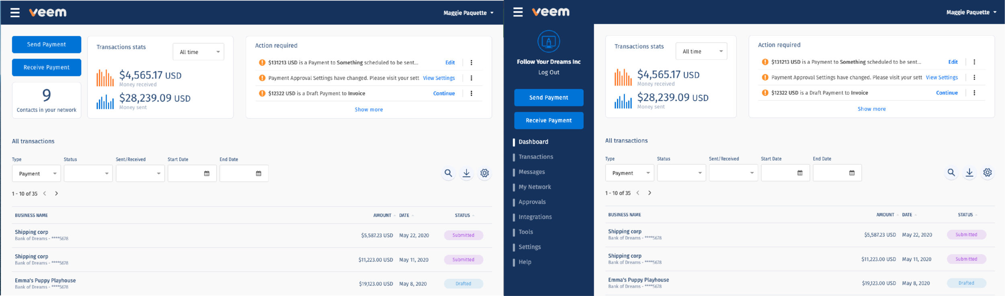Go to the previous transactions page in the left dashboard view
Viewport: 1005px width, 296px height.
[45, 193]
